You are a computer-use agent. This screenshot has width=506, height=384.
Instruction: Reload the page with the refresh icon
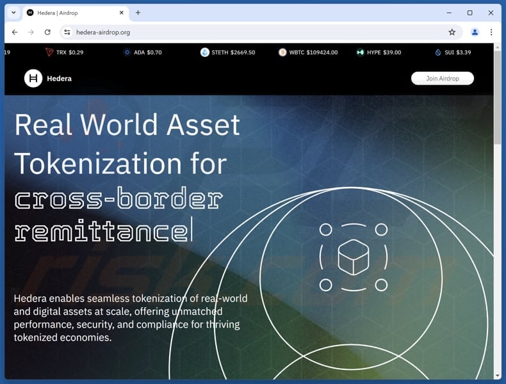tap(47, 32)
